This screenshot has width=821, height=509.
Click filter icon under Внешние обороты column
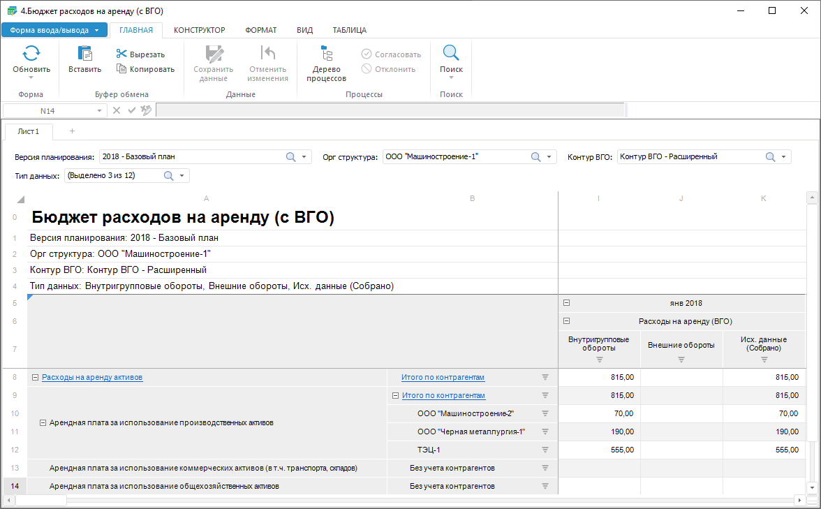click(x=681, y=360)
